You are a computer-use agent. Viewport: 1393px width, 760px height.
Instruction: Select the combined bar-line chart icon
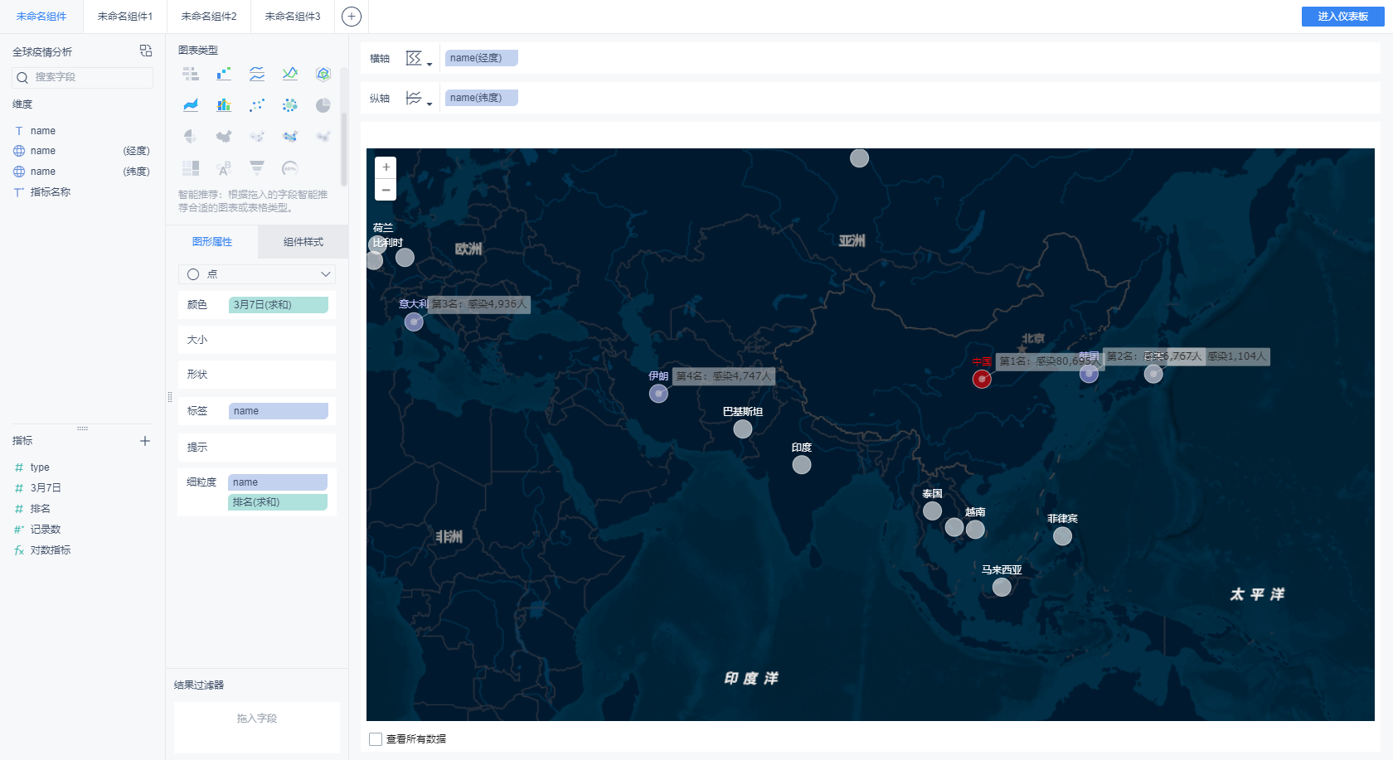pyautogui.click(x=224, y=105)
